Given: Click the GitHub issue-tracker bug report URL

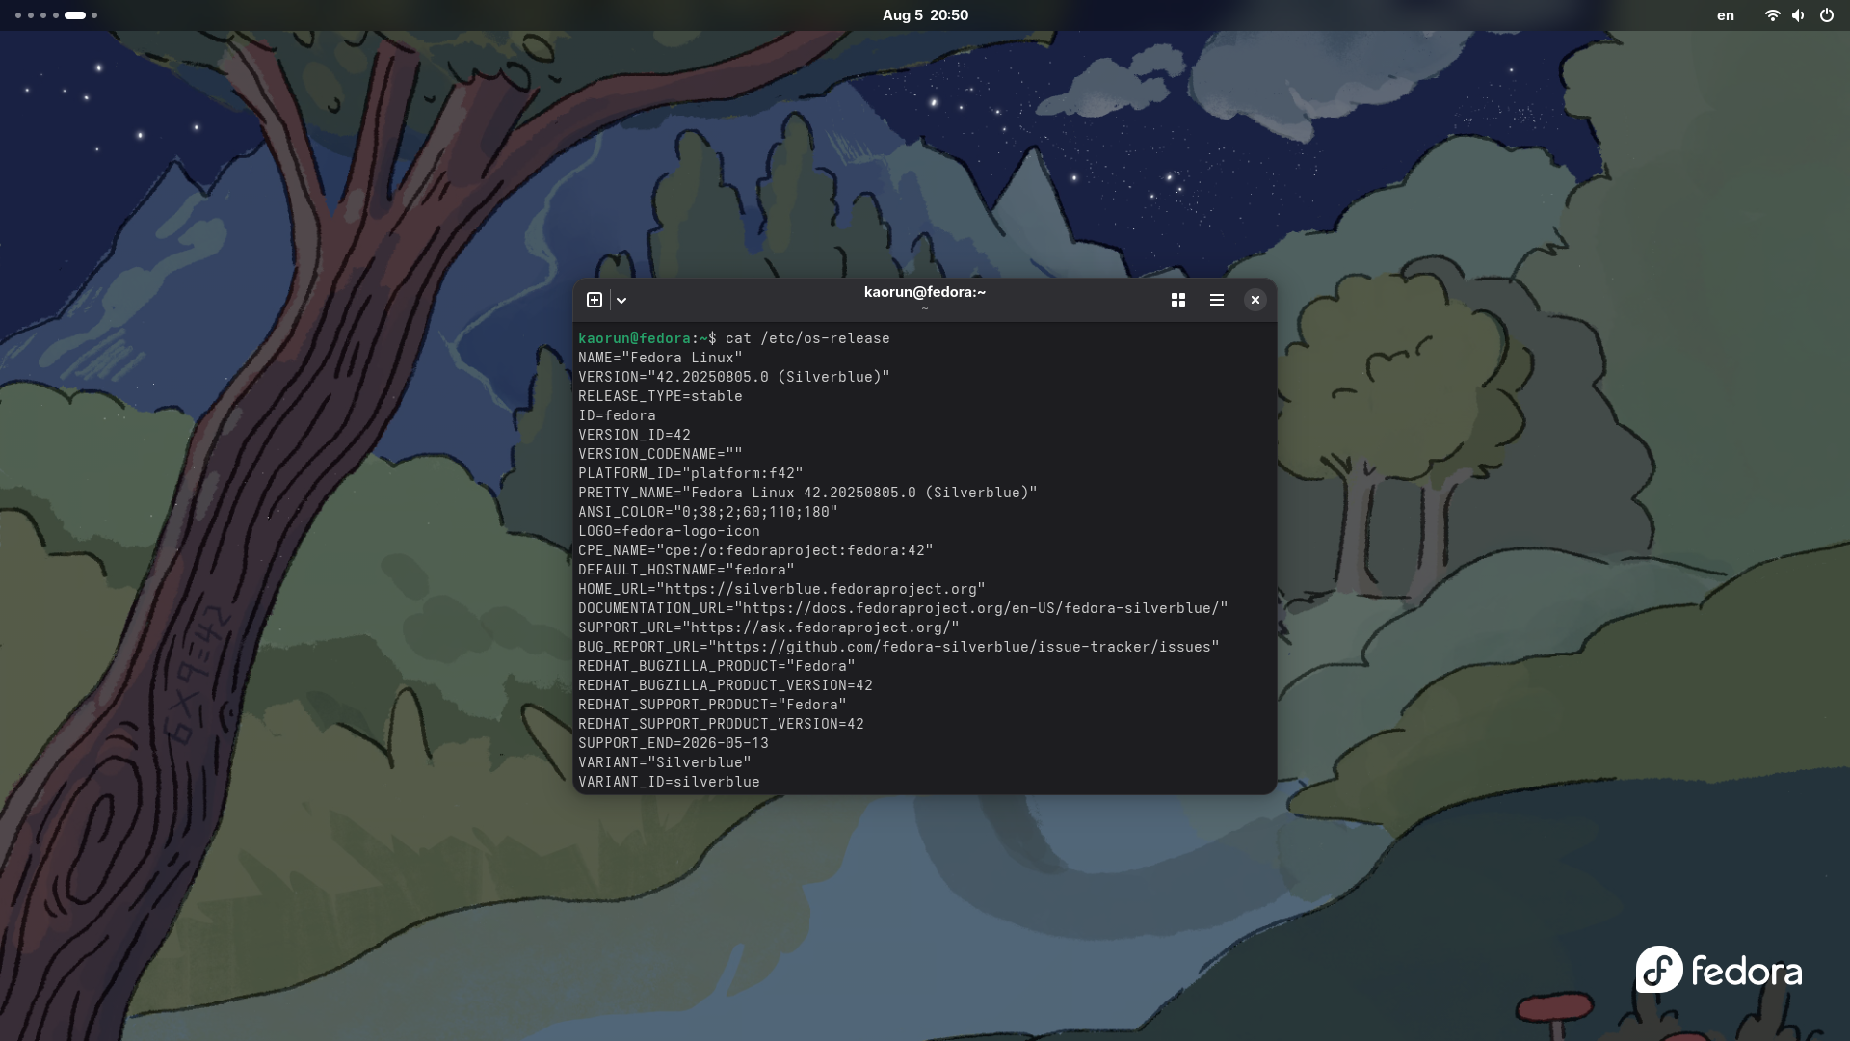Looking at the screenshot, I should pos(964,647).
